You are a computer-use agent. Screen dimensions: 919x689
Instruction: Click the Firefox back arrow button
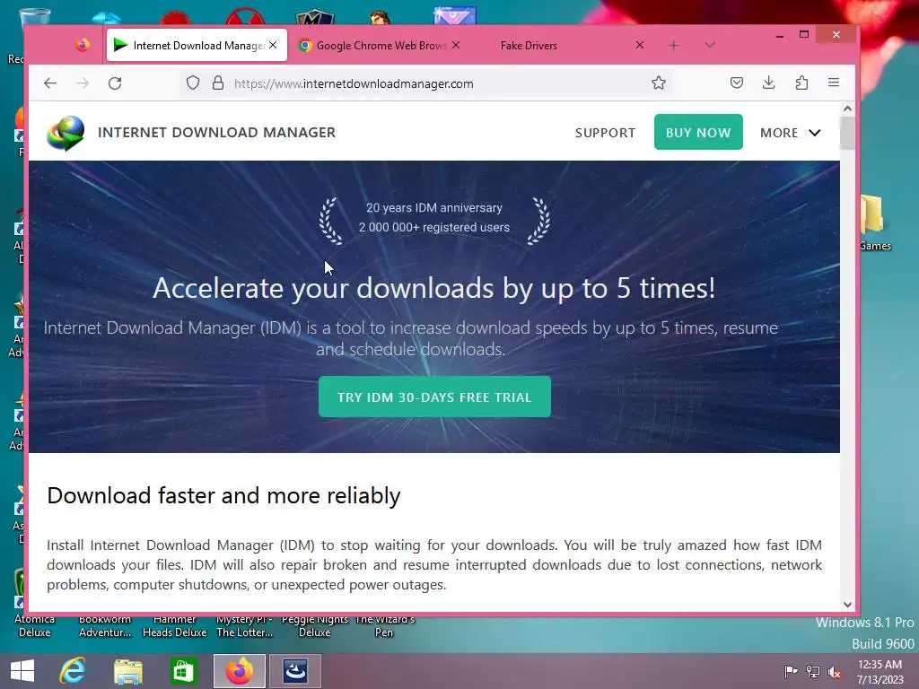click(x=50, y=83)
